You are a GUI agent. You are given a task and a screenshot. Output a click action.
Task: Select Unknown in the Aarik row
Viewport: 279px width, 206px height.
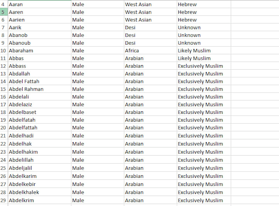[x=204, y=27]
